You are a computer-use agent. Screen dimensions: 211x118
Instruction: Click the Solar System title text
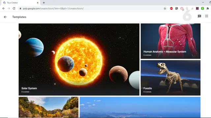pyautogui.click(x=29, y=88)
